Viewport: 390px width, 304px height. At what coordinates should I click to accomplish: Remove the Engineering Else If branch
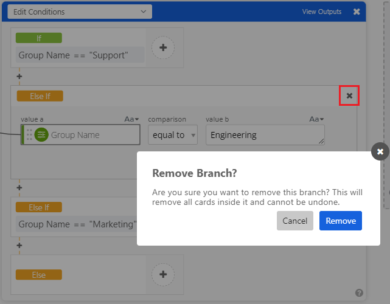coord(349,95)
